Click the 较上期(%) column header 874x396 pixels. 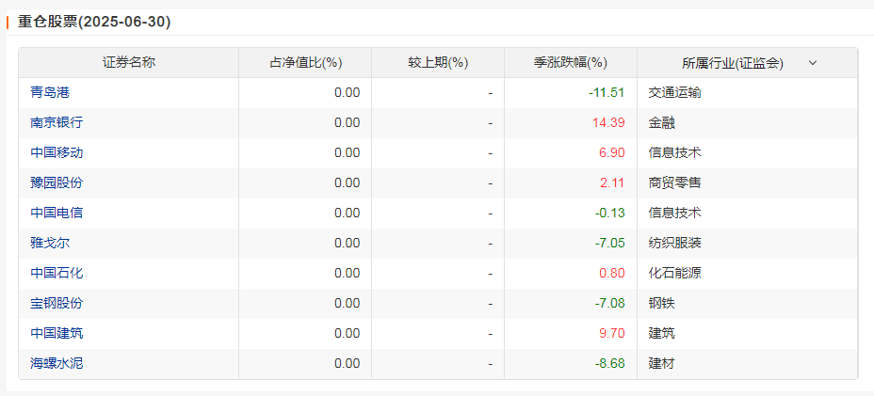(438, 63)
